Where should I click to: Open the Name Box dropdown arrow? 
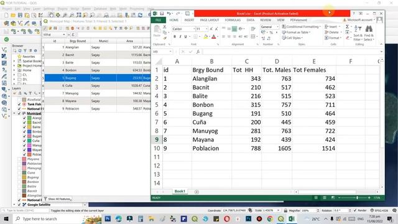(x=170, y=52)
